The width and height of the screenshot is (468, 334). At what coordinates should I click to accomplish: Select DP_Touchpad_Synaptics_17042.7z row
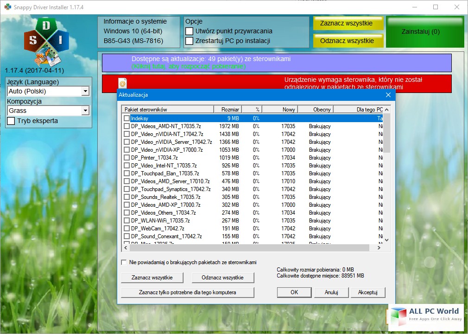[252, 189]
